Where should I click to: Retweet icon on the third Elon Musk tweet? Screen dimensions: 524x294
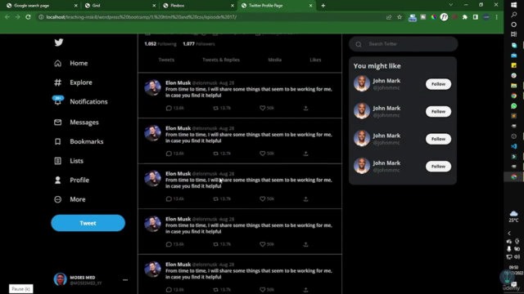pos(216,198)
